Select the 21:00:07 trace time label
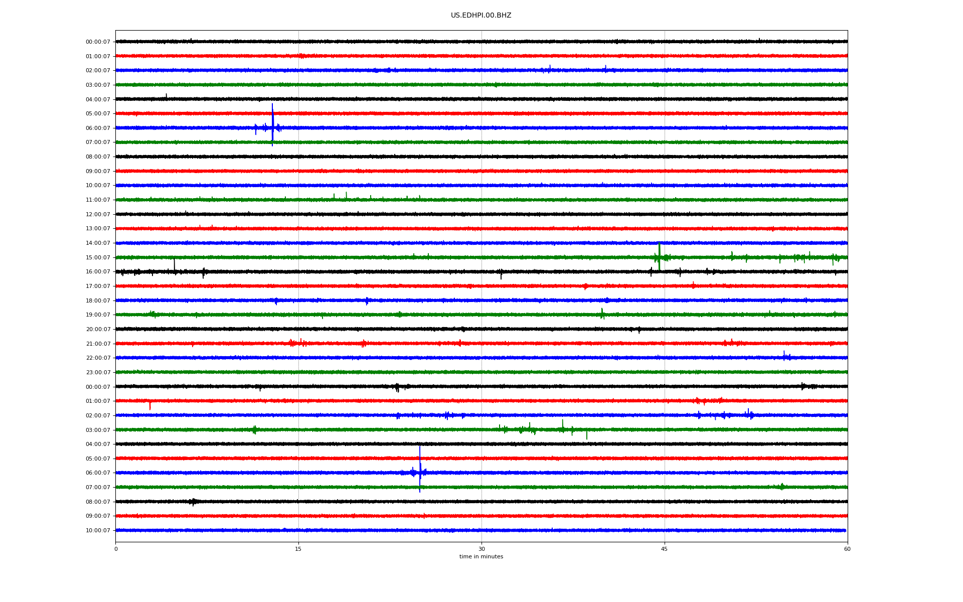 98,344
